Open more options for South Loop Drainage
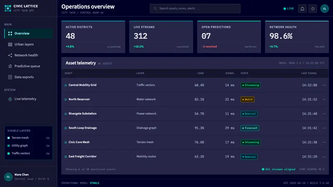Viewport: 333px width, 187px height. tap(324, 128)
